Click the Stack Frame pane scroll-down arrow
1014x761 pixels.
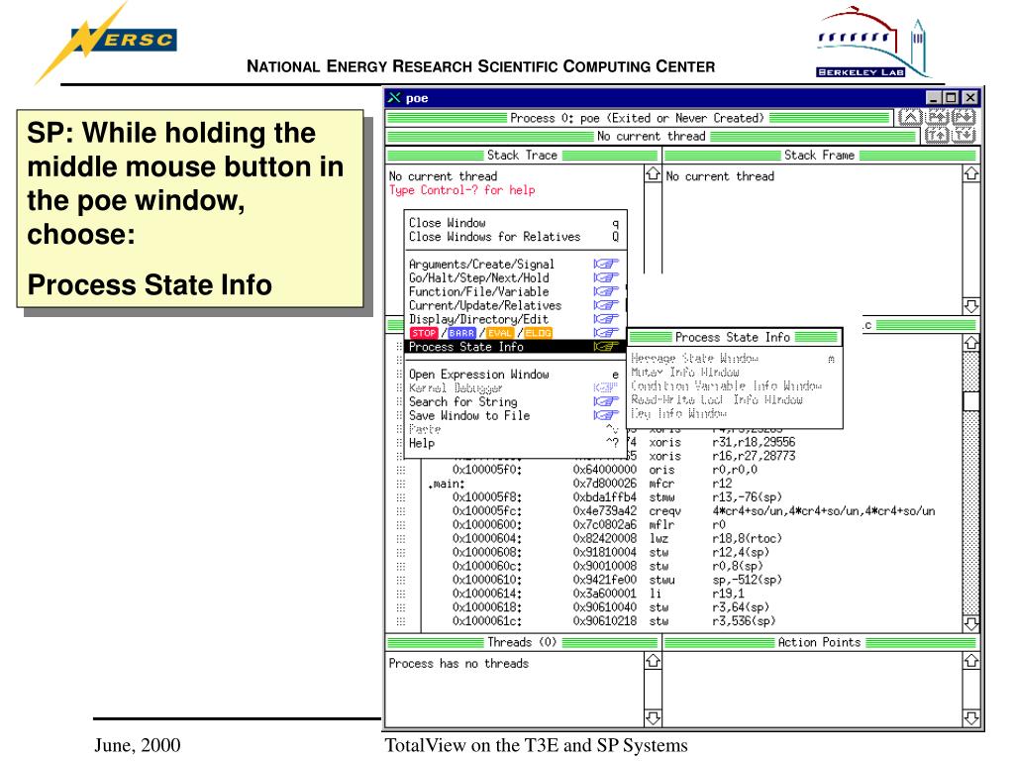coord(970,305)
